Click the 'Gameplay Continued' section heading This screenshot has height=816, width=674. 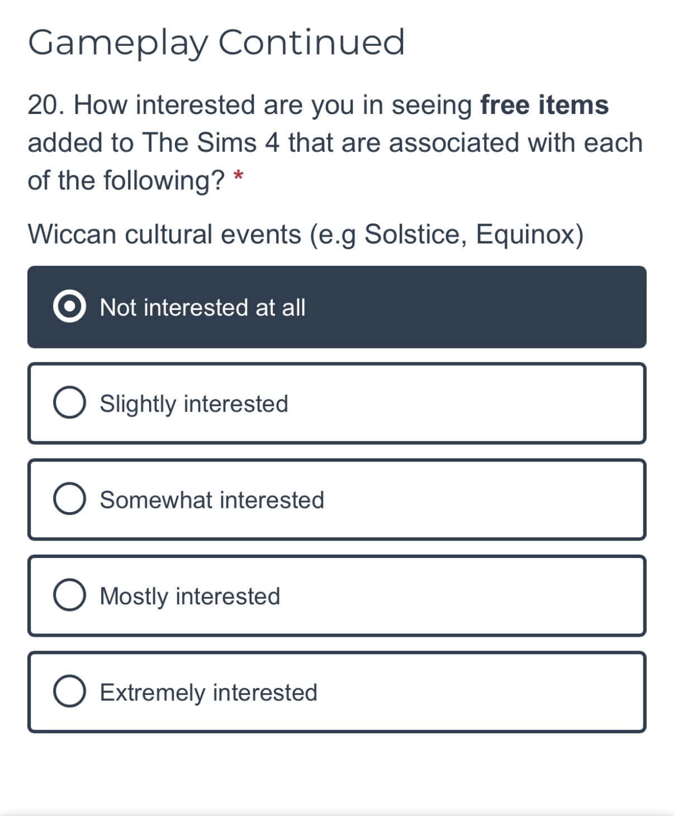(x=216, y=43)
